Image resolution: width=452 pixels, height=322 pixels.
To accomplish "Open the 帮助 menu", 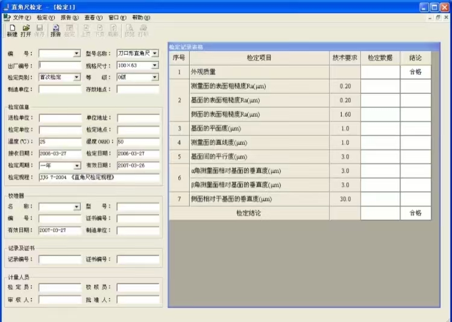I will pos(141,17).
